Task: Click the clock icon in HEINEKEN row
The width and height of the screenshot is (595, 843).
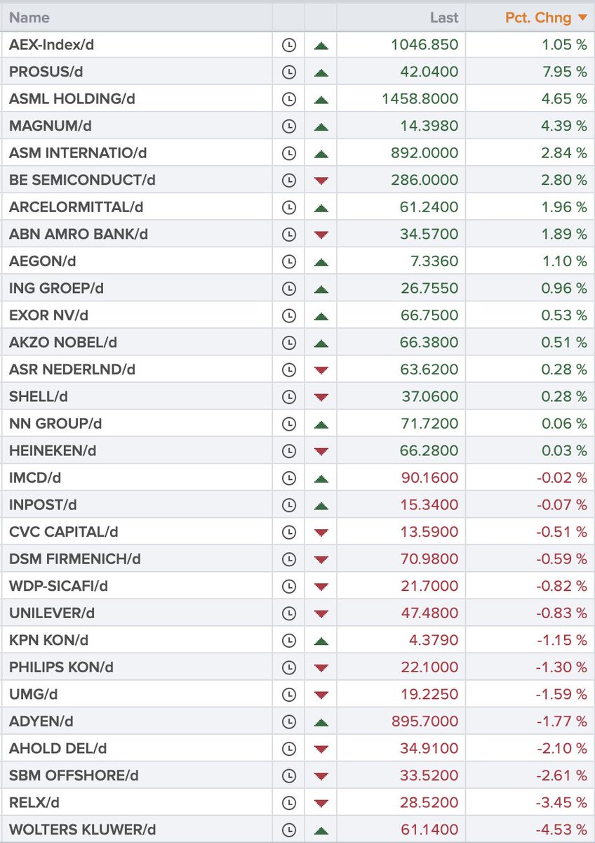Action: point(288,451)
